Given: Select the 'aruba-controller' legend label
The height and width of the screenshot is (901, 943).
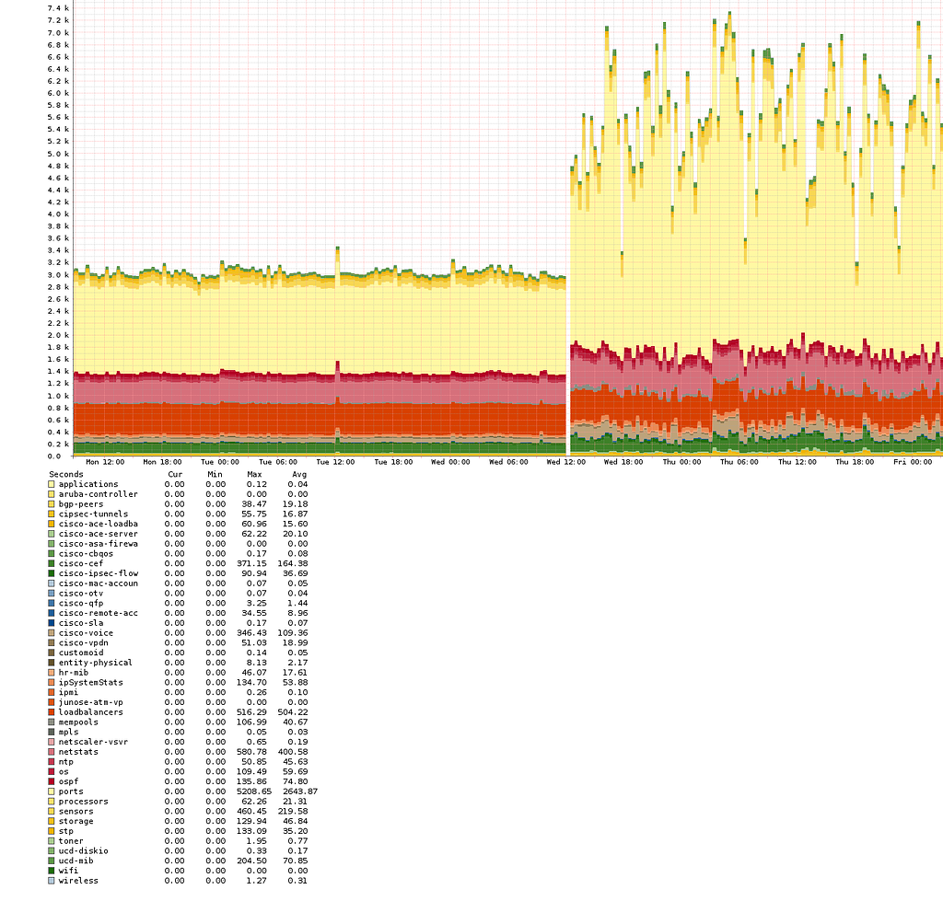Looking at the screenshot, I should [98, 494].
